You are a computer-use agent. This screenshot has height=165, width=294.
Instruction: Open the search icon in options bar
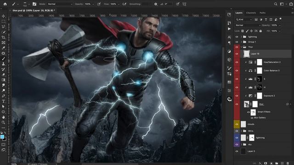(x=276, y=4)
